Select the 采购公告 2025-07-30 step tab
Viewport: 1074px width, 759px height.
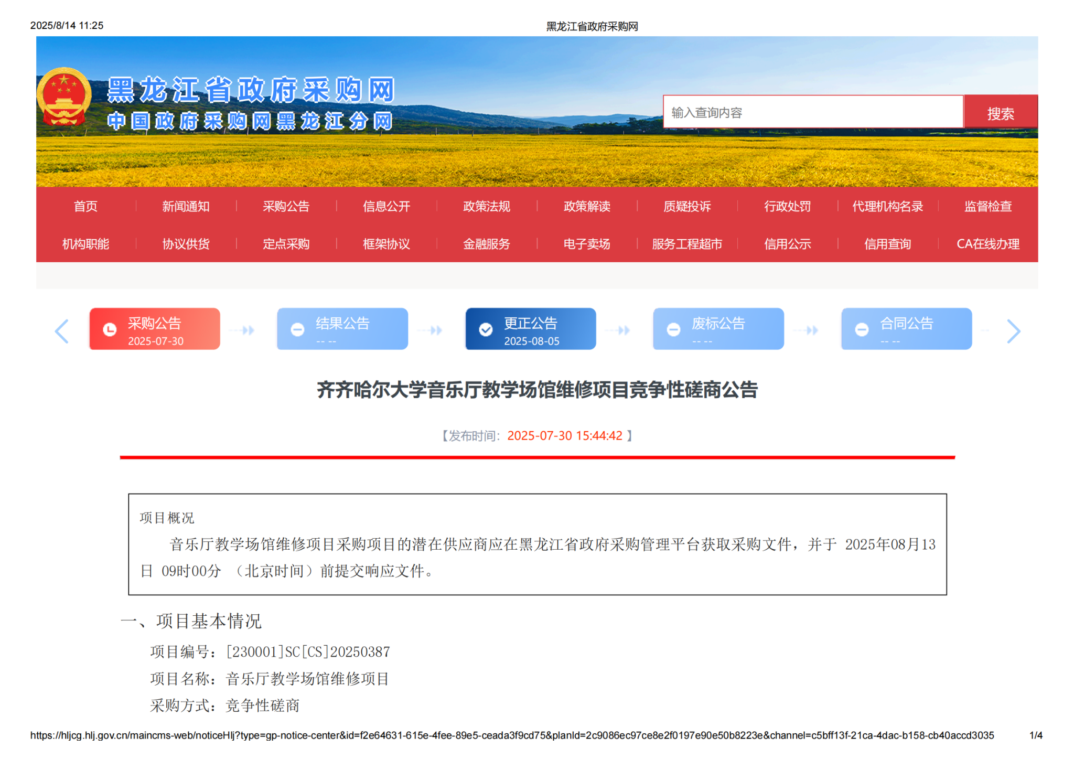(x=154, y=329)
